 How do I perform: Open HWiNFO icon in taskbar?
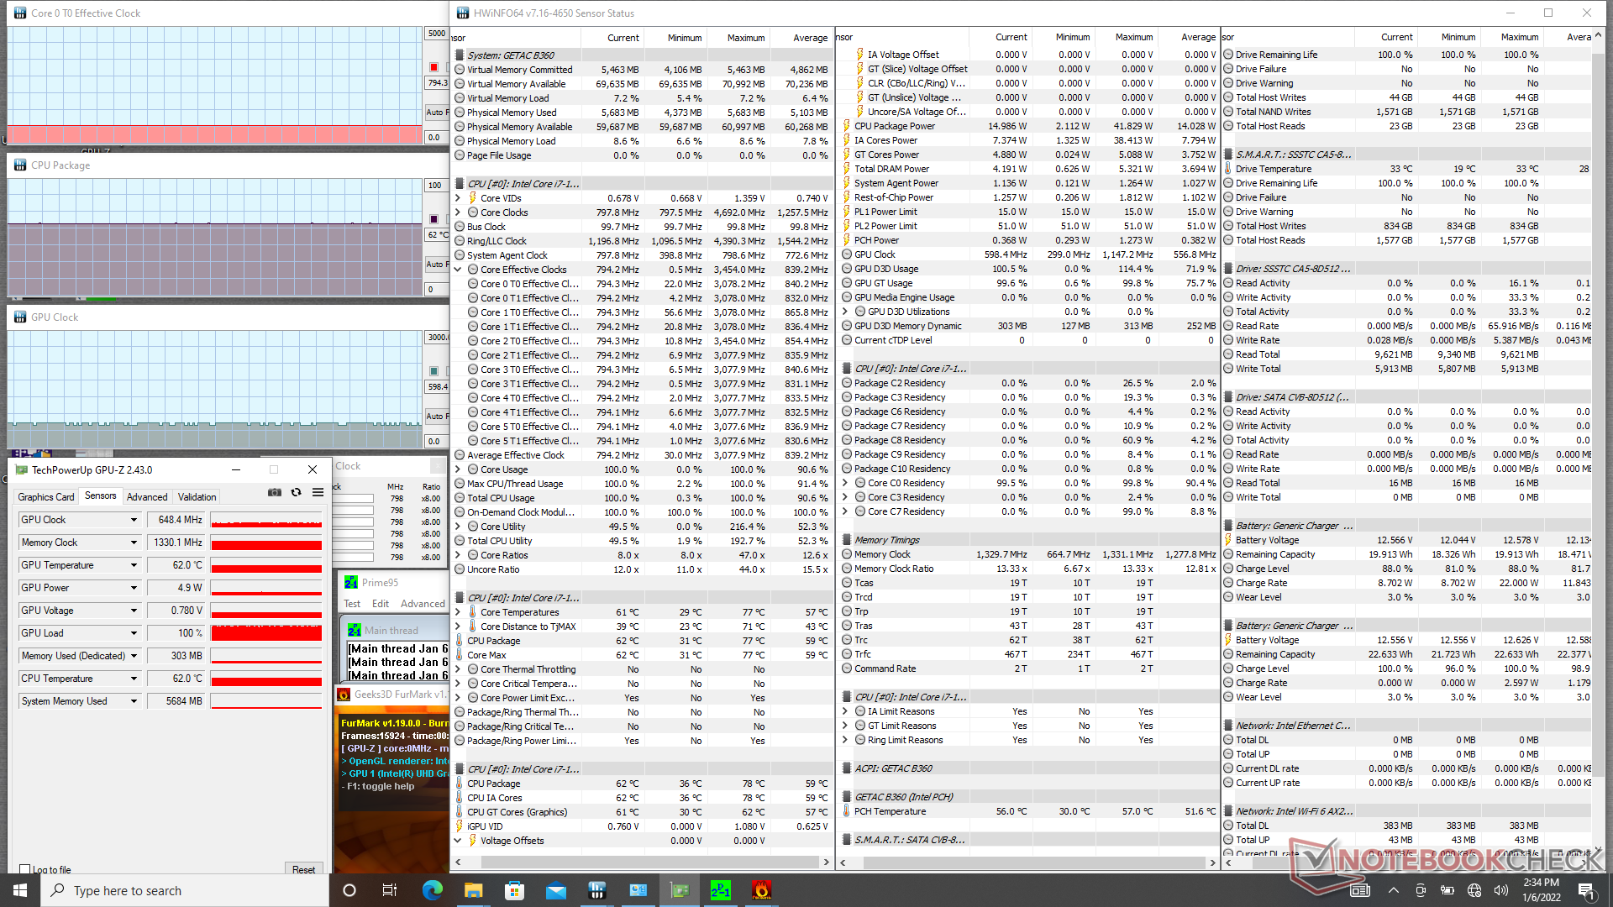pos(597,890)
